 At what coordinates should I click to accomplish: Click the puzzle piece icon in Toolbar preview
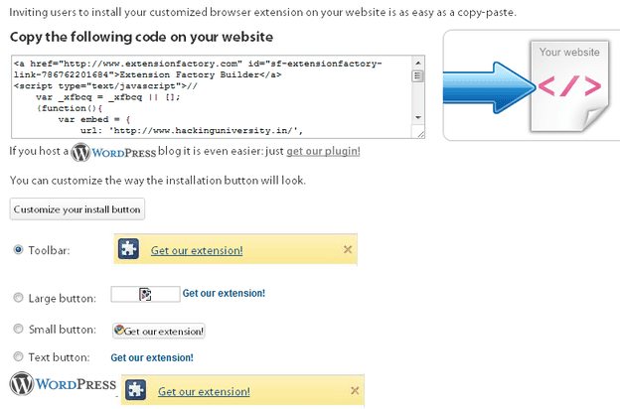128,250
